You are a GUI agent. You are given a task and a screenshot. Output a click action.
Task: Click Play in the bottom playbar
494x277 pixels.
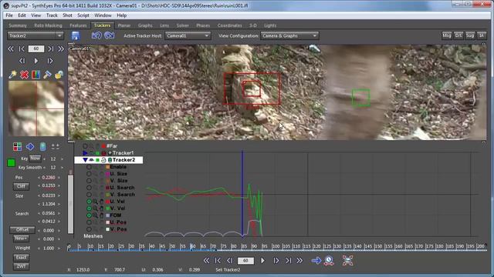(x=262, y=260)
